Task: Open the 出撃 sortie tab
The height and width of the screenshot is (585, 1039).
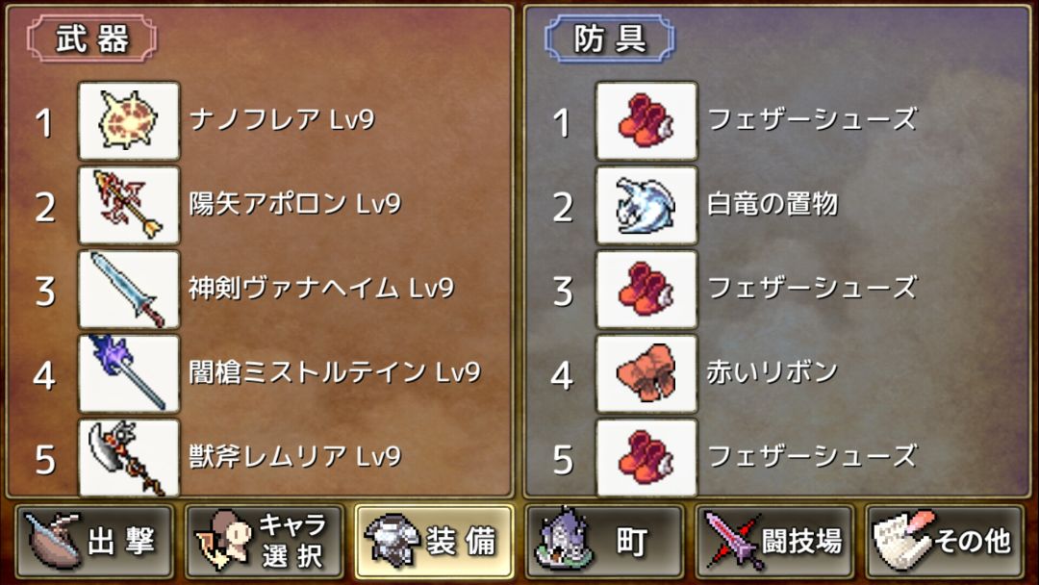Action: 94,542
